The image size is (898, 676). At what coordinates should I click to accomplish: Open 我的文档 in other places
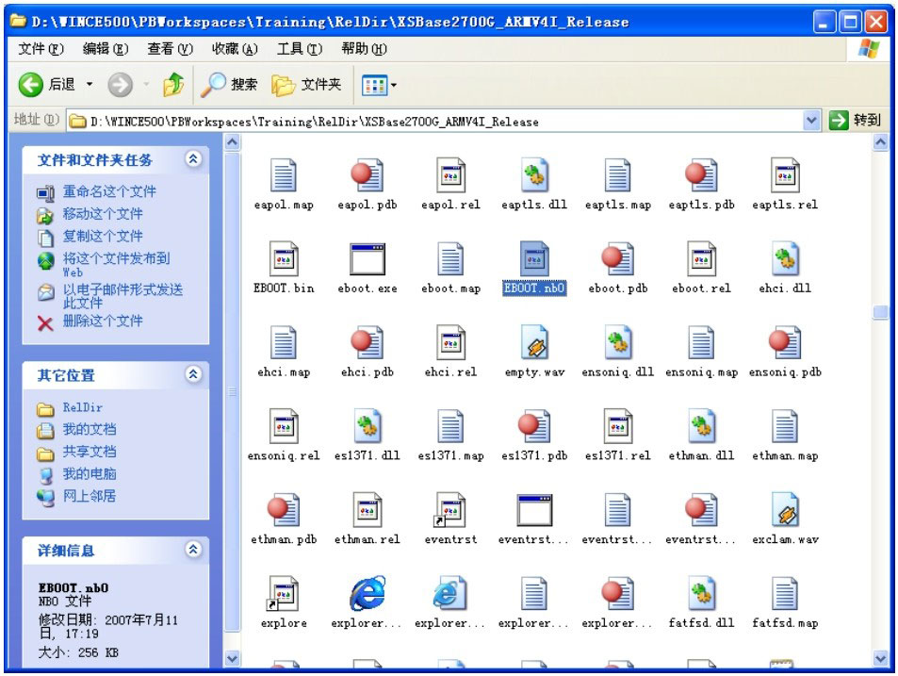coord(90,429)
